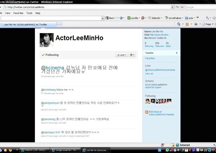
Task: Click the Translate toolbar icon
Action: (x=186, y=18)
